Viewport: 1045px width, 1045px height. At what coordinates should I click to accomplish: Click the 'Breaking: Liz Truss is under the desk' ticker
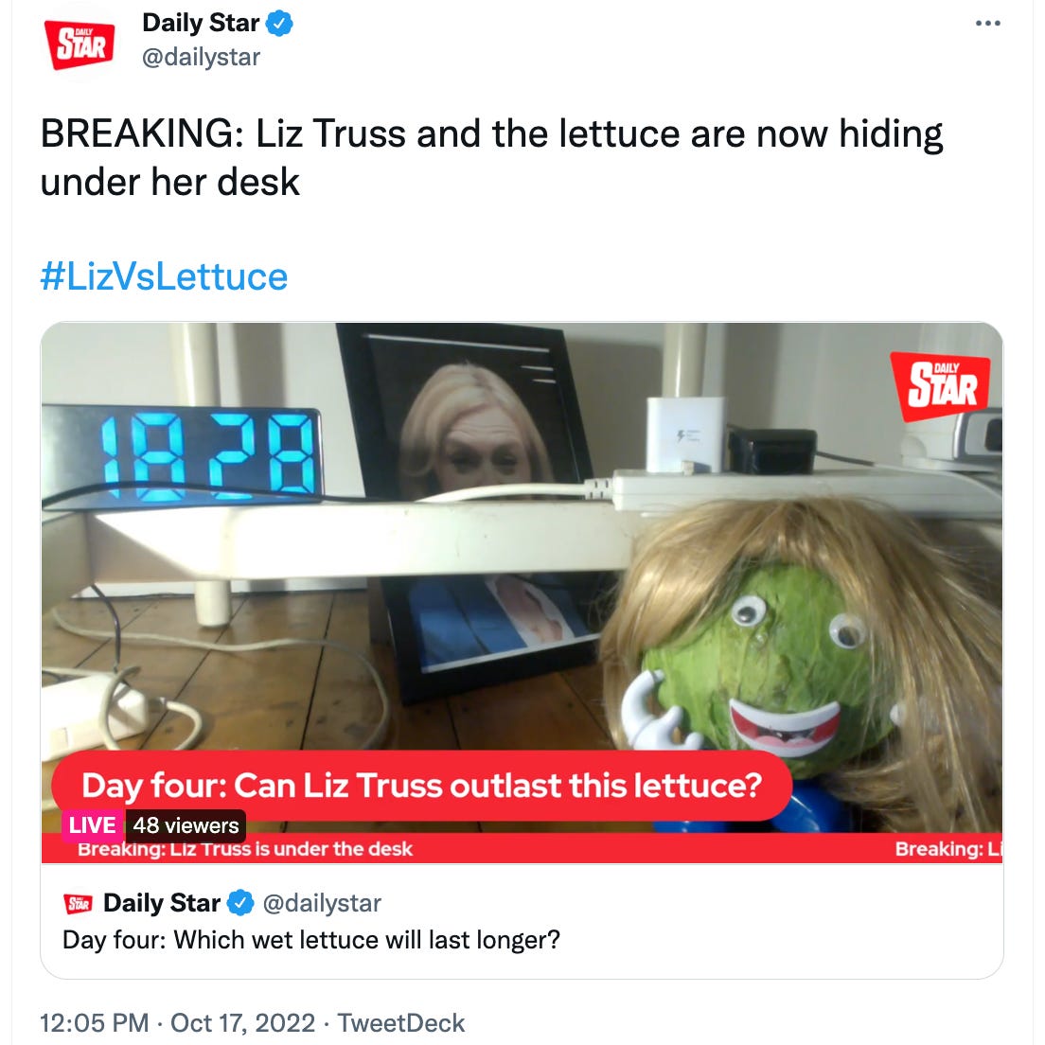pyautogui.click(x=245, y=849)
